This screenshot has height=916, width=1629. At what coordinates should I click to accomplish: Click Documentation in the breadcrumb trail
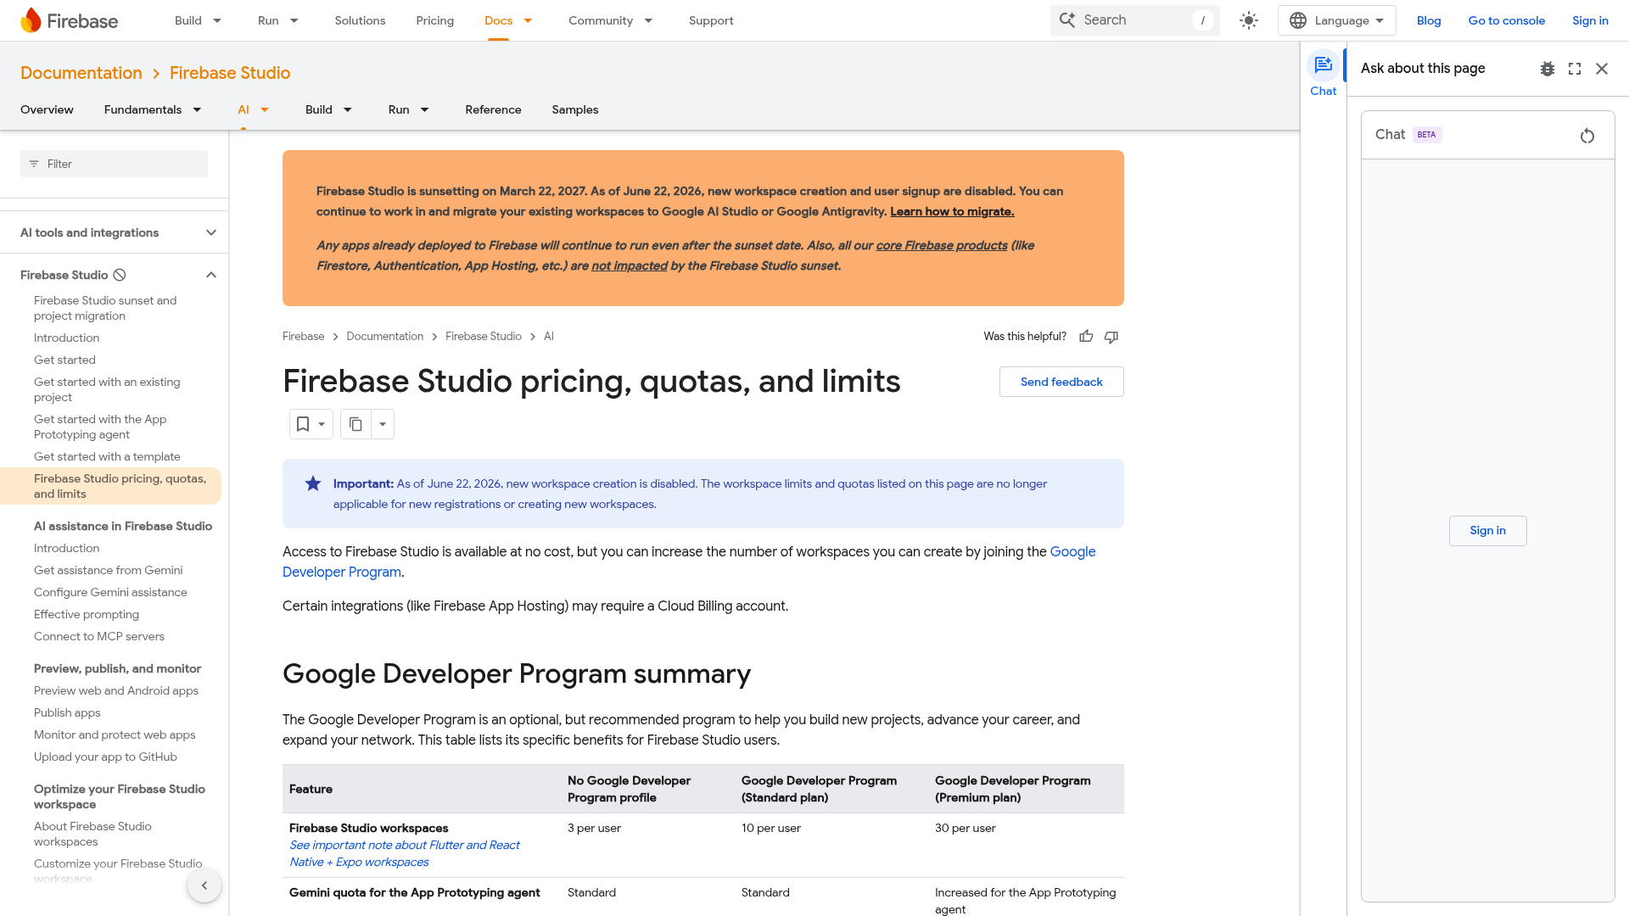point(385,337)
